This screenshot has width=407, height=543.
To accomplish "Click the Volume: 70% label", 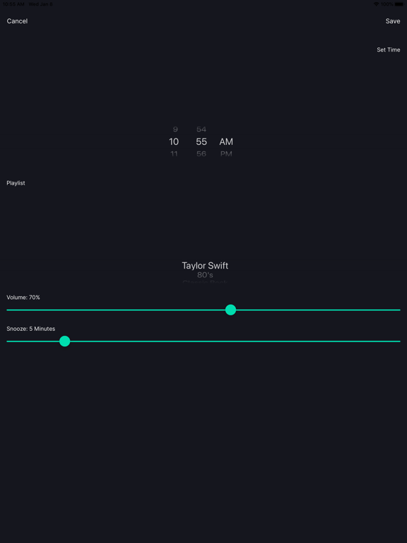I will pyautogui.click(x=23, y=298).
